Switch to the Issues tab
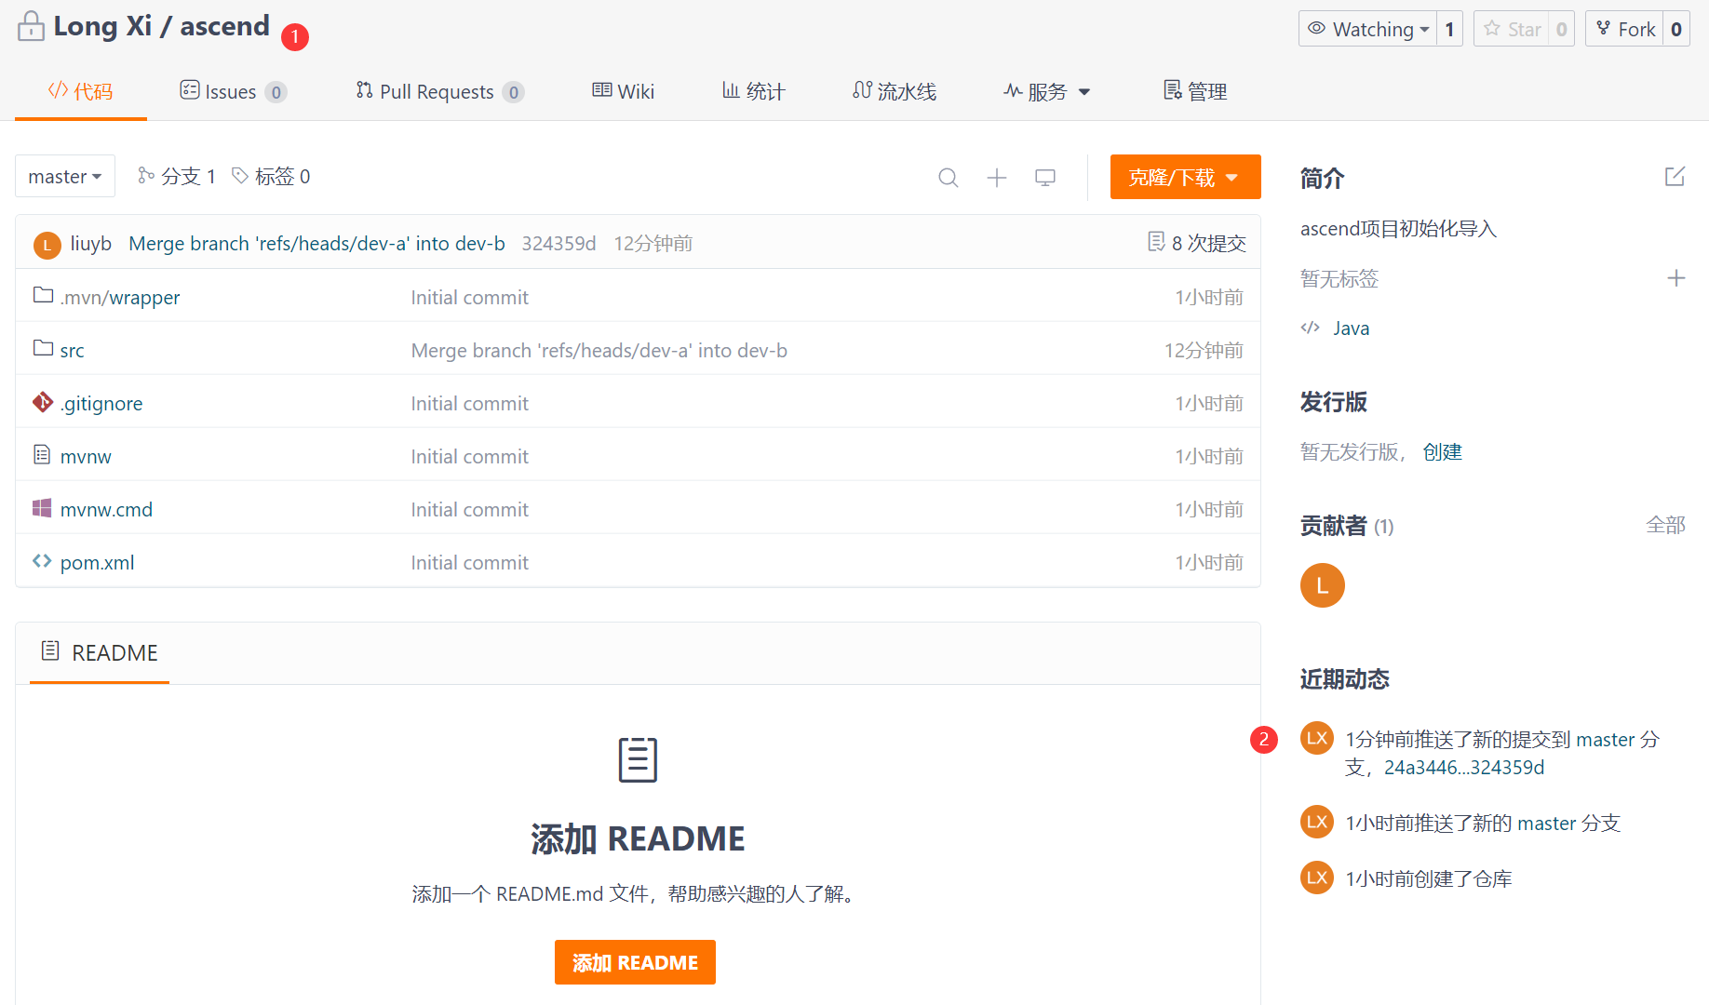This screenshot has height=1005, width=1709. [231, 91]
